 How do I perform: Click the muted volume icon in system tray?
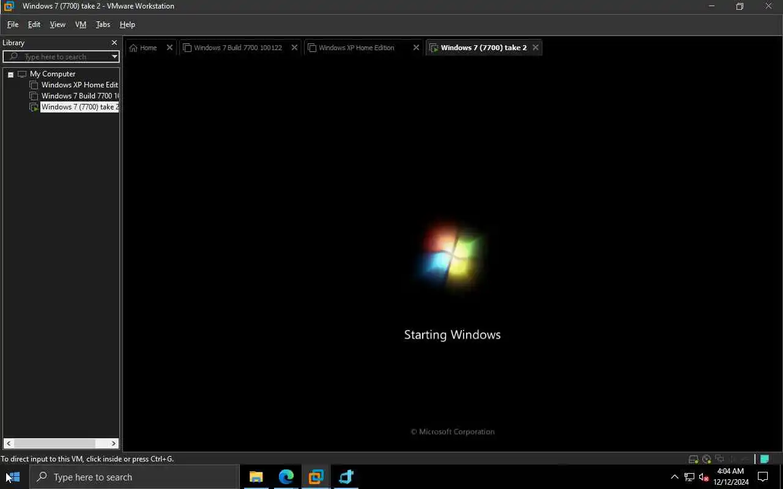pos(703,477)
